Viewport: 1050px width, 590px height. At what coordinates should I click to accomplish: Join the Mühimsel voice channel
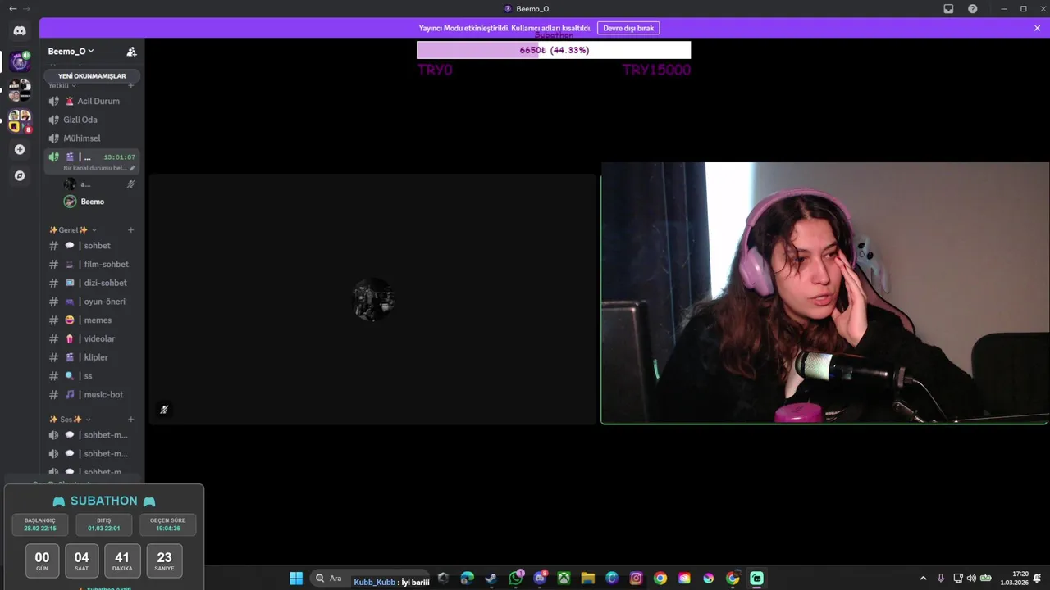coord(92,138)
